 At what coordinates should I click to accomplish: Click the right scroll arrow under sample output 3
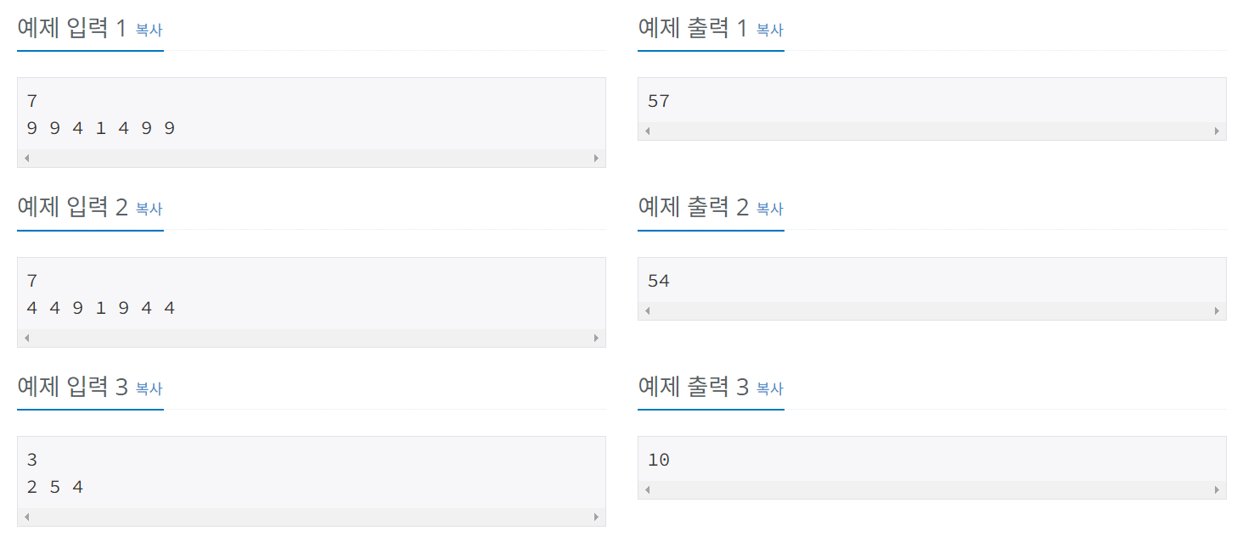tap(1217, 489)
